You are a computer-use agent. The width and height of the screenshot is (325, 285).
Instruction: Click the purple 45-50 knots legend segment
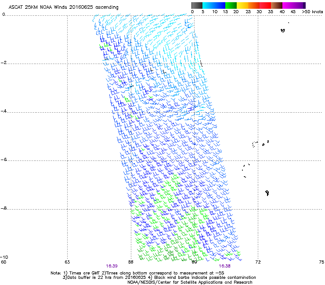coord(300,5)
